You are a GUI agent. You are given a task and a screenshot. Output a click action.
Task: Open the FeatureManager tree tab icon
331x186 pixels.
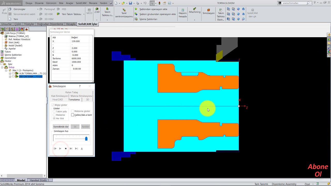pos(3,29)
